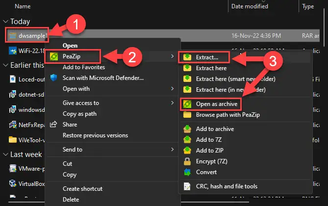
Task: Sort by Date modified column header
Action: coord(250,6)
